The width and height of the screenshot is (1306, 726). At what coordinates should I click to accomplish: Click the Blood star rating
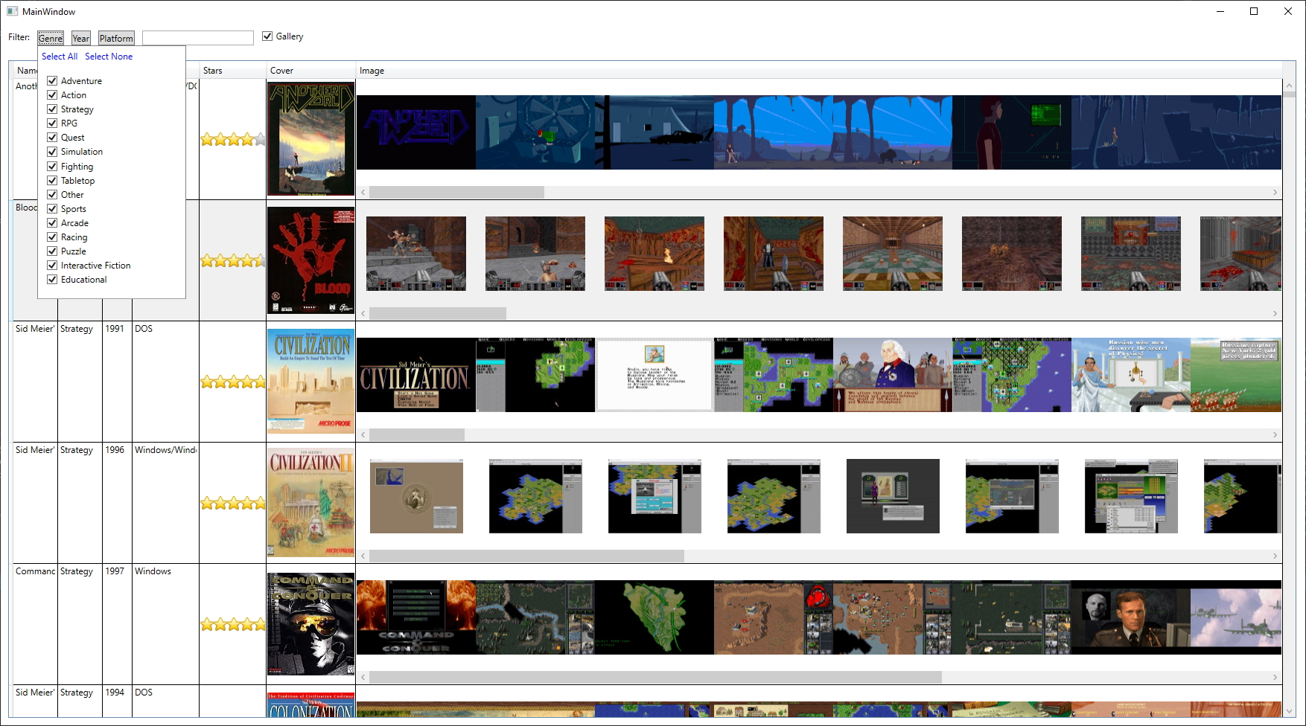pyautogui.click(x=233, y=260)
